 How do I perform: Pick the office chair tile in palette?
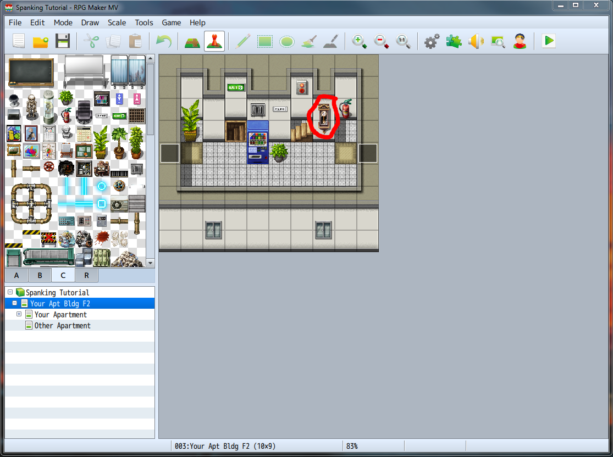point(84,112)
